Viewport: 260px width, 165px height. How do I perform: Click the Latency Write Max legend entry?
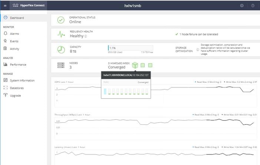pyautogui.click(x=240, y=147)
